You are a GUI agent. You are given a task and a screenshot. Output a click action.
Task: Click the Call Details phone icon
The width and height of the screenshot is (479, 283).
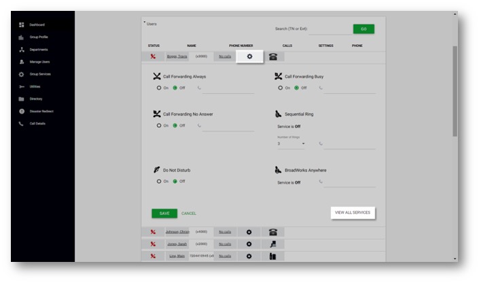coord(21,124)
